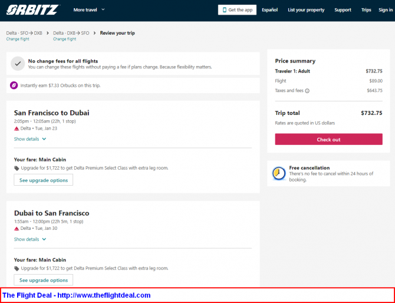The width and height of the screenshot is (395, 303).
Task: Click 'Rates are quoted in US dollars'
Action: [x=305, y=123]
